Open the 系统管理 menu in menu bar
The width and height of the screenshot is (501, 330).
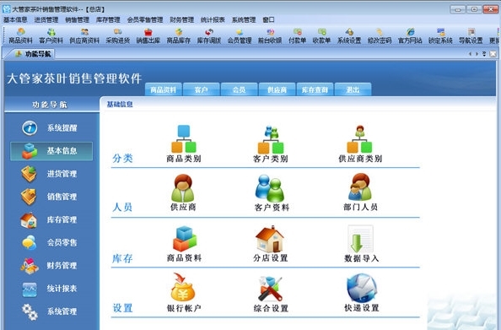coord(244,19)
